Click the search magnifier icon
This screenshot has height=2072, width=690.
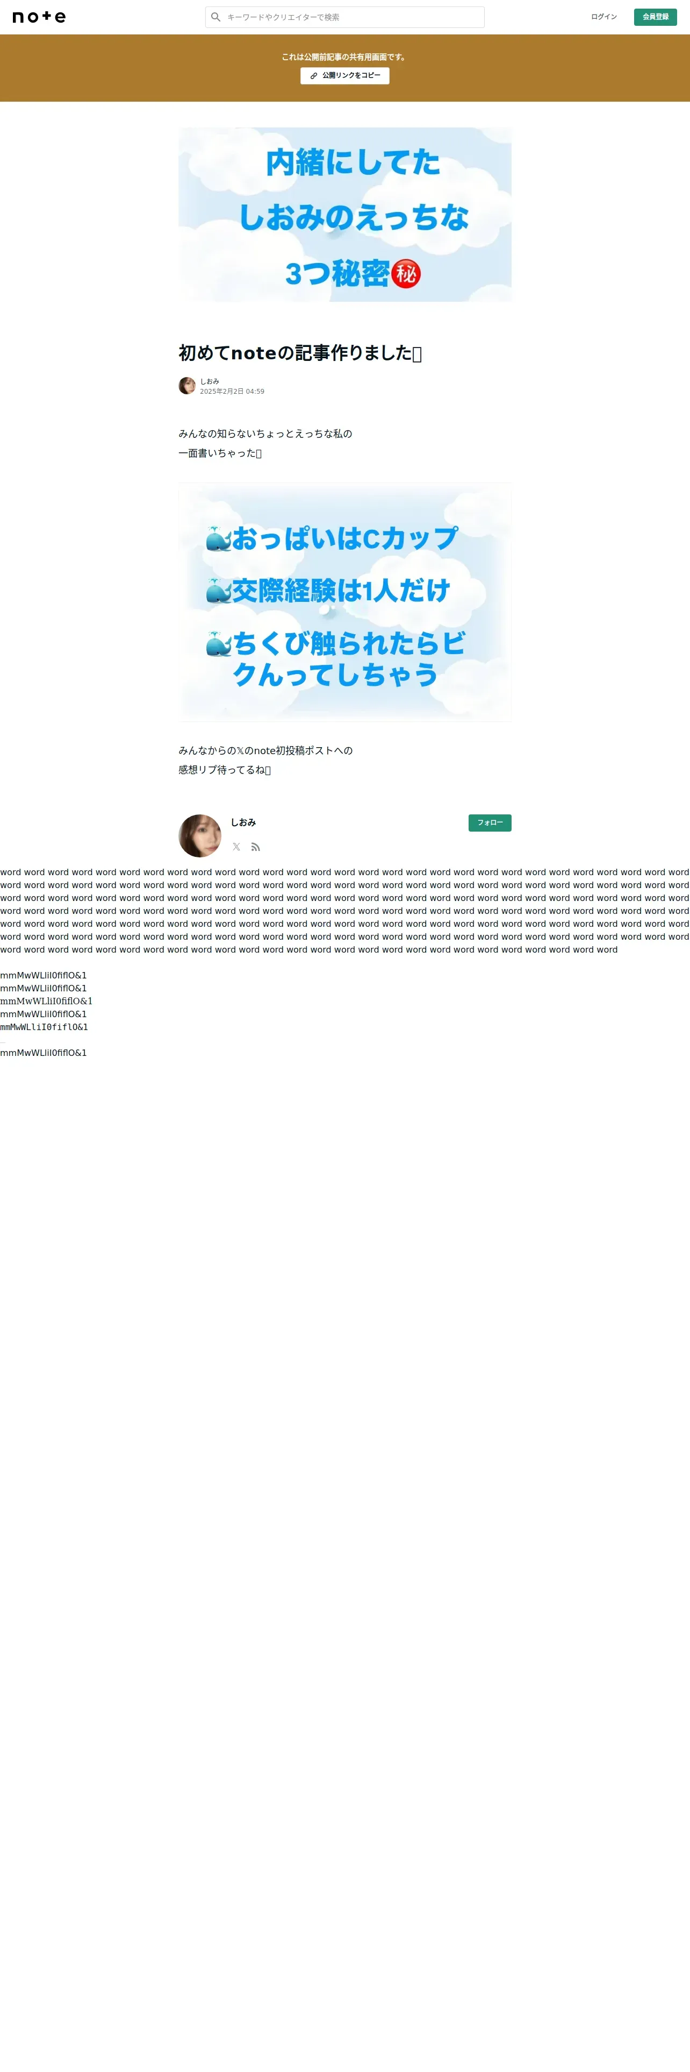[x=215, y=17]
